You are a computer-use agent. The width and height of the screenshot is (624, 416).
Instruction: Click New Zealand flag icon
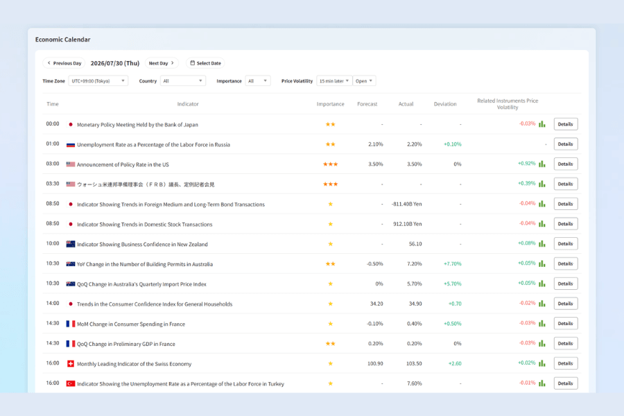click(71, 244)
